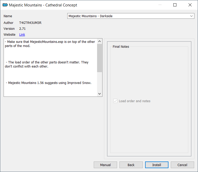Viewport: 198px width, 172px height.
Task: Click the description scrollbar thumb
Action: point(99,58)
